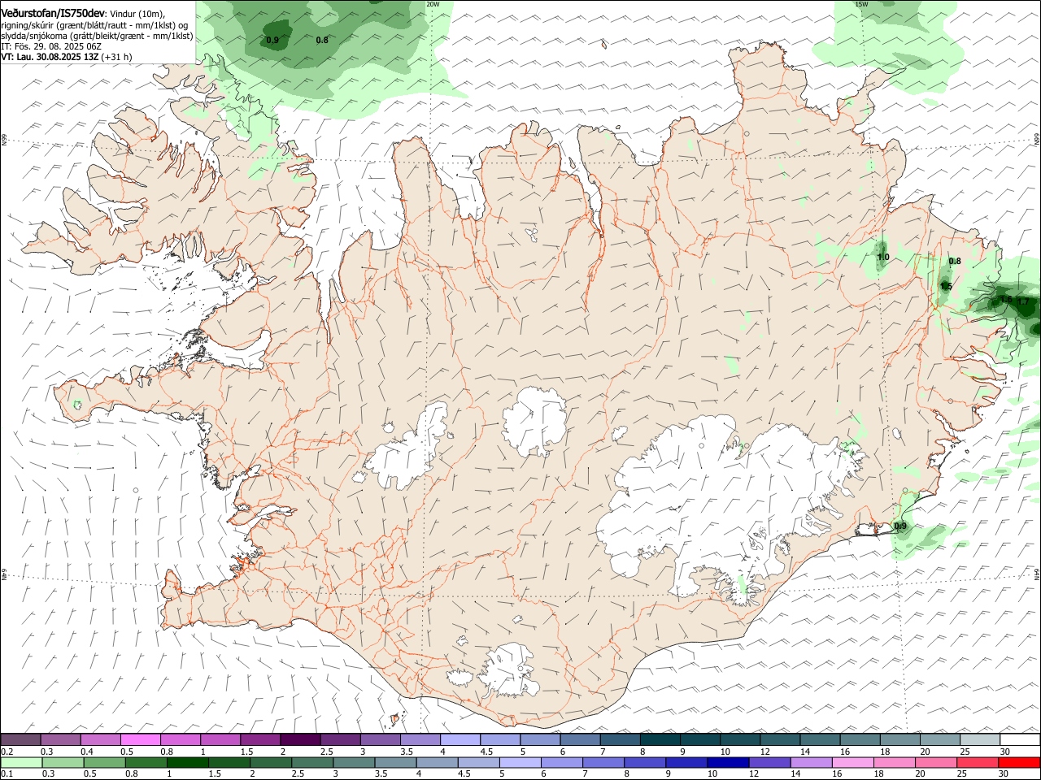
Task: Pick upper scale pale grey swatch at 25
Action: (x=980, y=739)
